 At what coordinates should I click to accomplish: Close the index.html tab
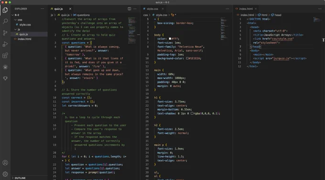point(256,9)
